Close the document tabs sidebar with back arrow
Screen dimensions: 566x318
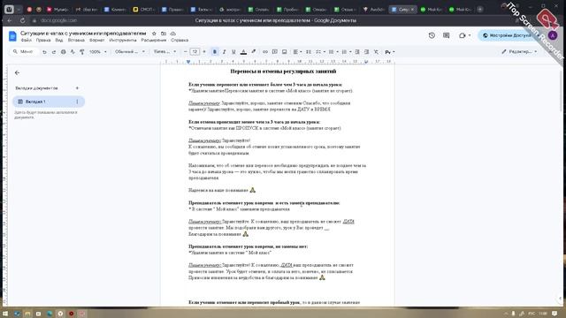(x=17, y=72)
